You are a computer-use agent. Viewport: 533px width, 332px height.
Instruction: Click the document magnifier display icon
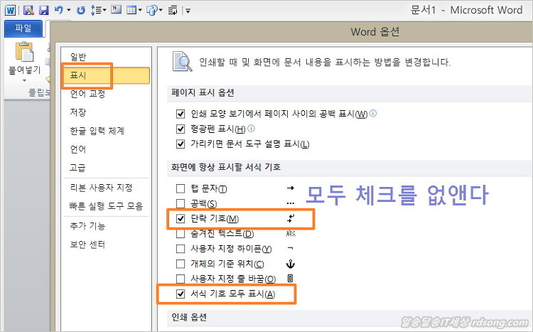point(182,62)
